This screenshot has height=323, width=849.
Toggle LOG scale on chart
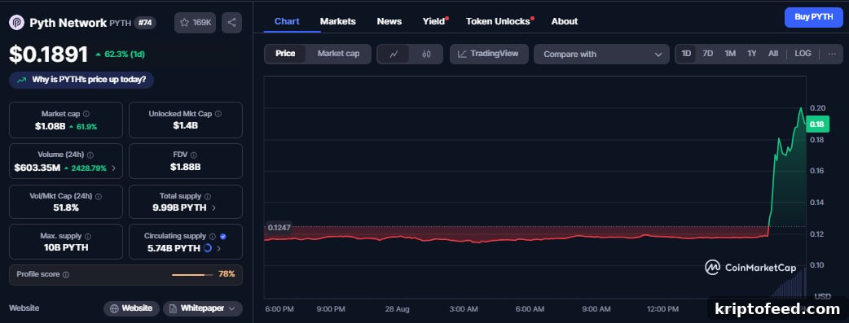[803, 54]
